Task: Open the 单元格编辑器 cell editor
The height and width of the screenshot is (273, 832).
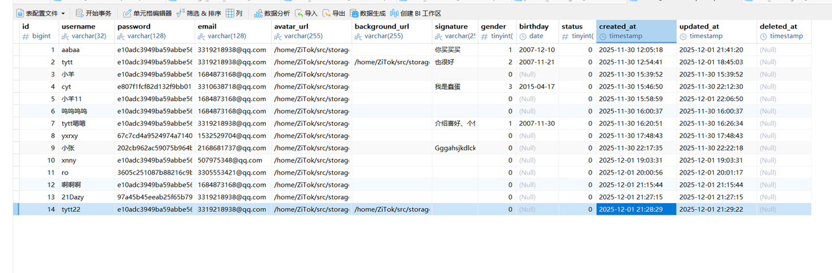Action: pyautogui.click(x=148, y=13)
